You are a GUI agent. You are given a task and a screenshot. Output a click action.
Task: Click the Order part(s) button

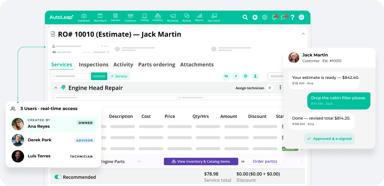[x=265, y=162]
